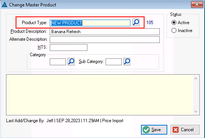The height and width of the screenshot is (138, 205).
Task: Open the Product Type lookup magnifier
Action: [x=136, y=23]
